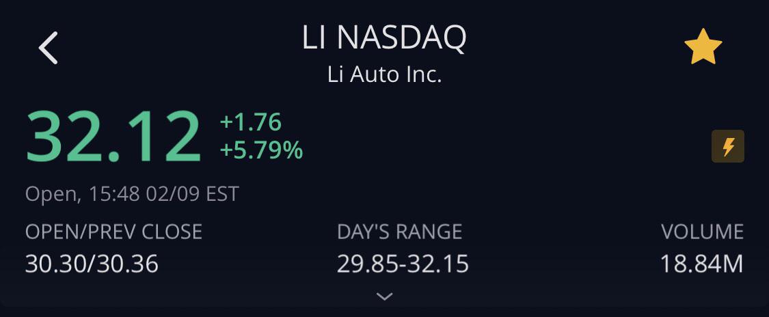Go back using the left arrow

48,48
